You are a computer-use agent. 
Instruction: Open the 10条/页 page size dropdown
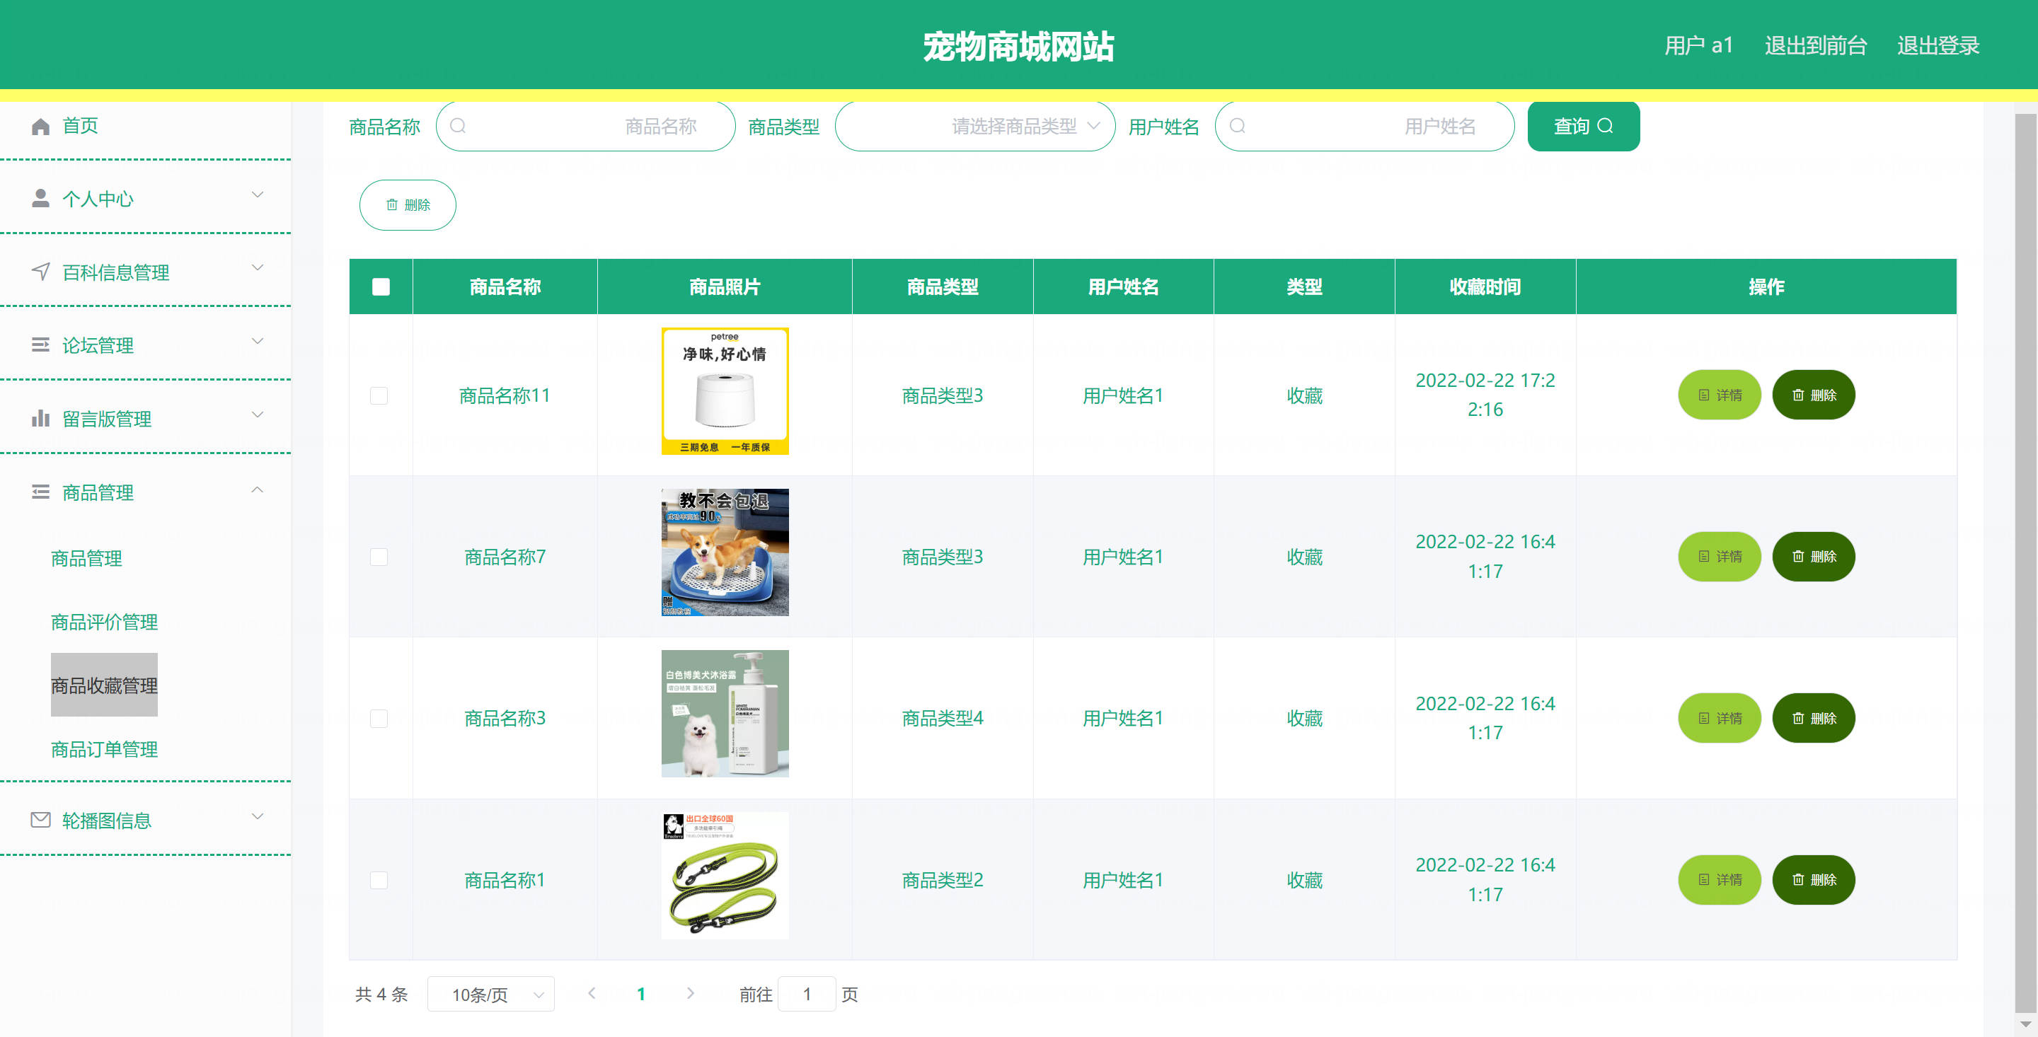click(490, 995)
